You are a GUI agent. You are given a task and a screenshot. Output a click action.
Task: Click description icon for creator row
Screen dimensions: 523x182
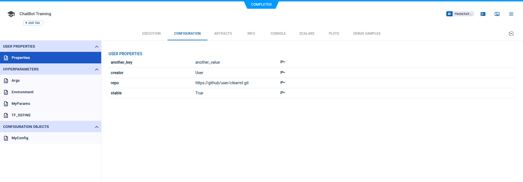pos(283,72)
